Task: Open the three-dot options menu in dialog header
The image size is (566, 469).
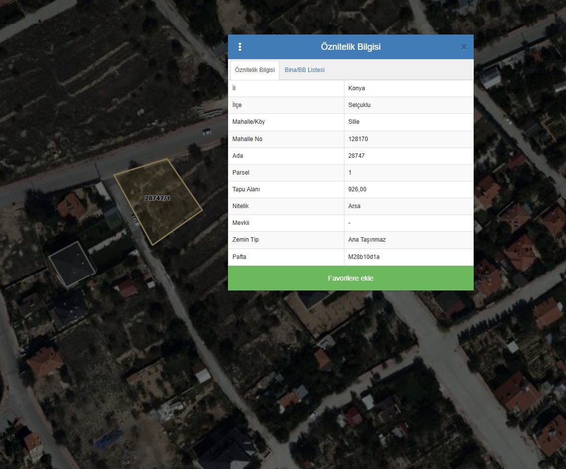Action: [x=240, y=47]
